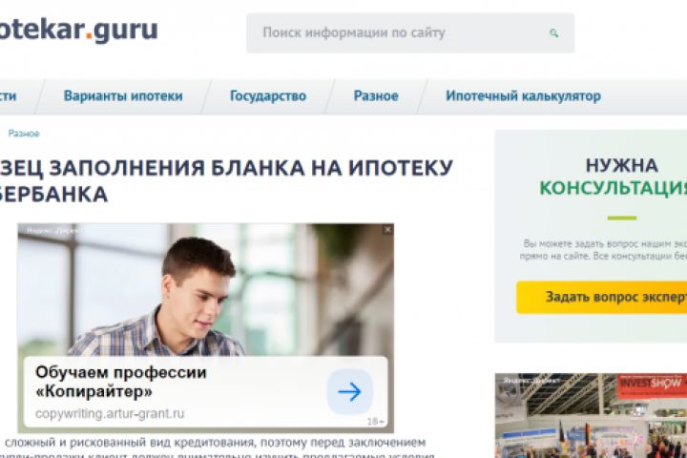Click the Нужна консультация heading
687x458 pixels.
point(614,177)
